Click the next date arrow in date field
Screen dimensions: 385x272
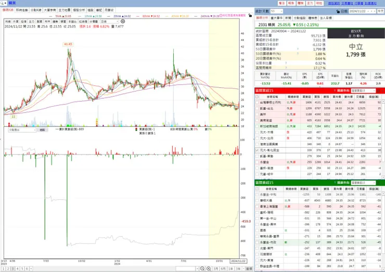pos(375,11)
